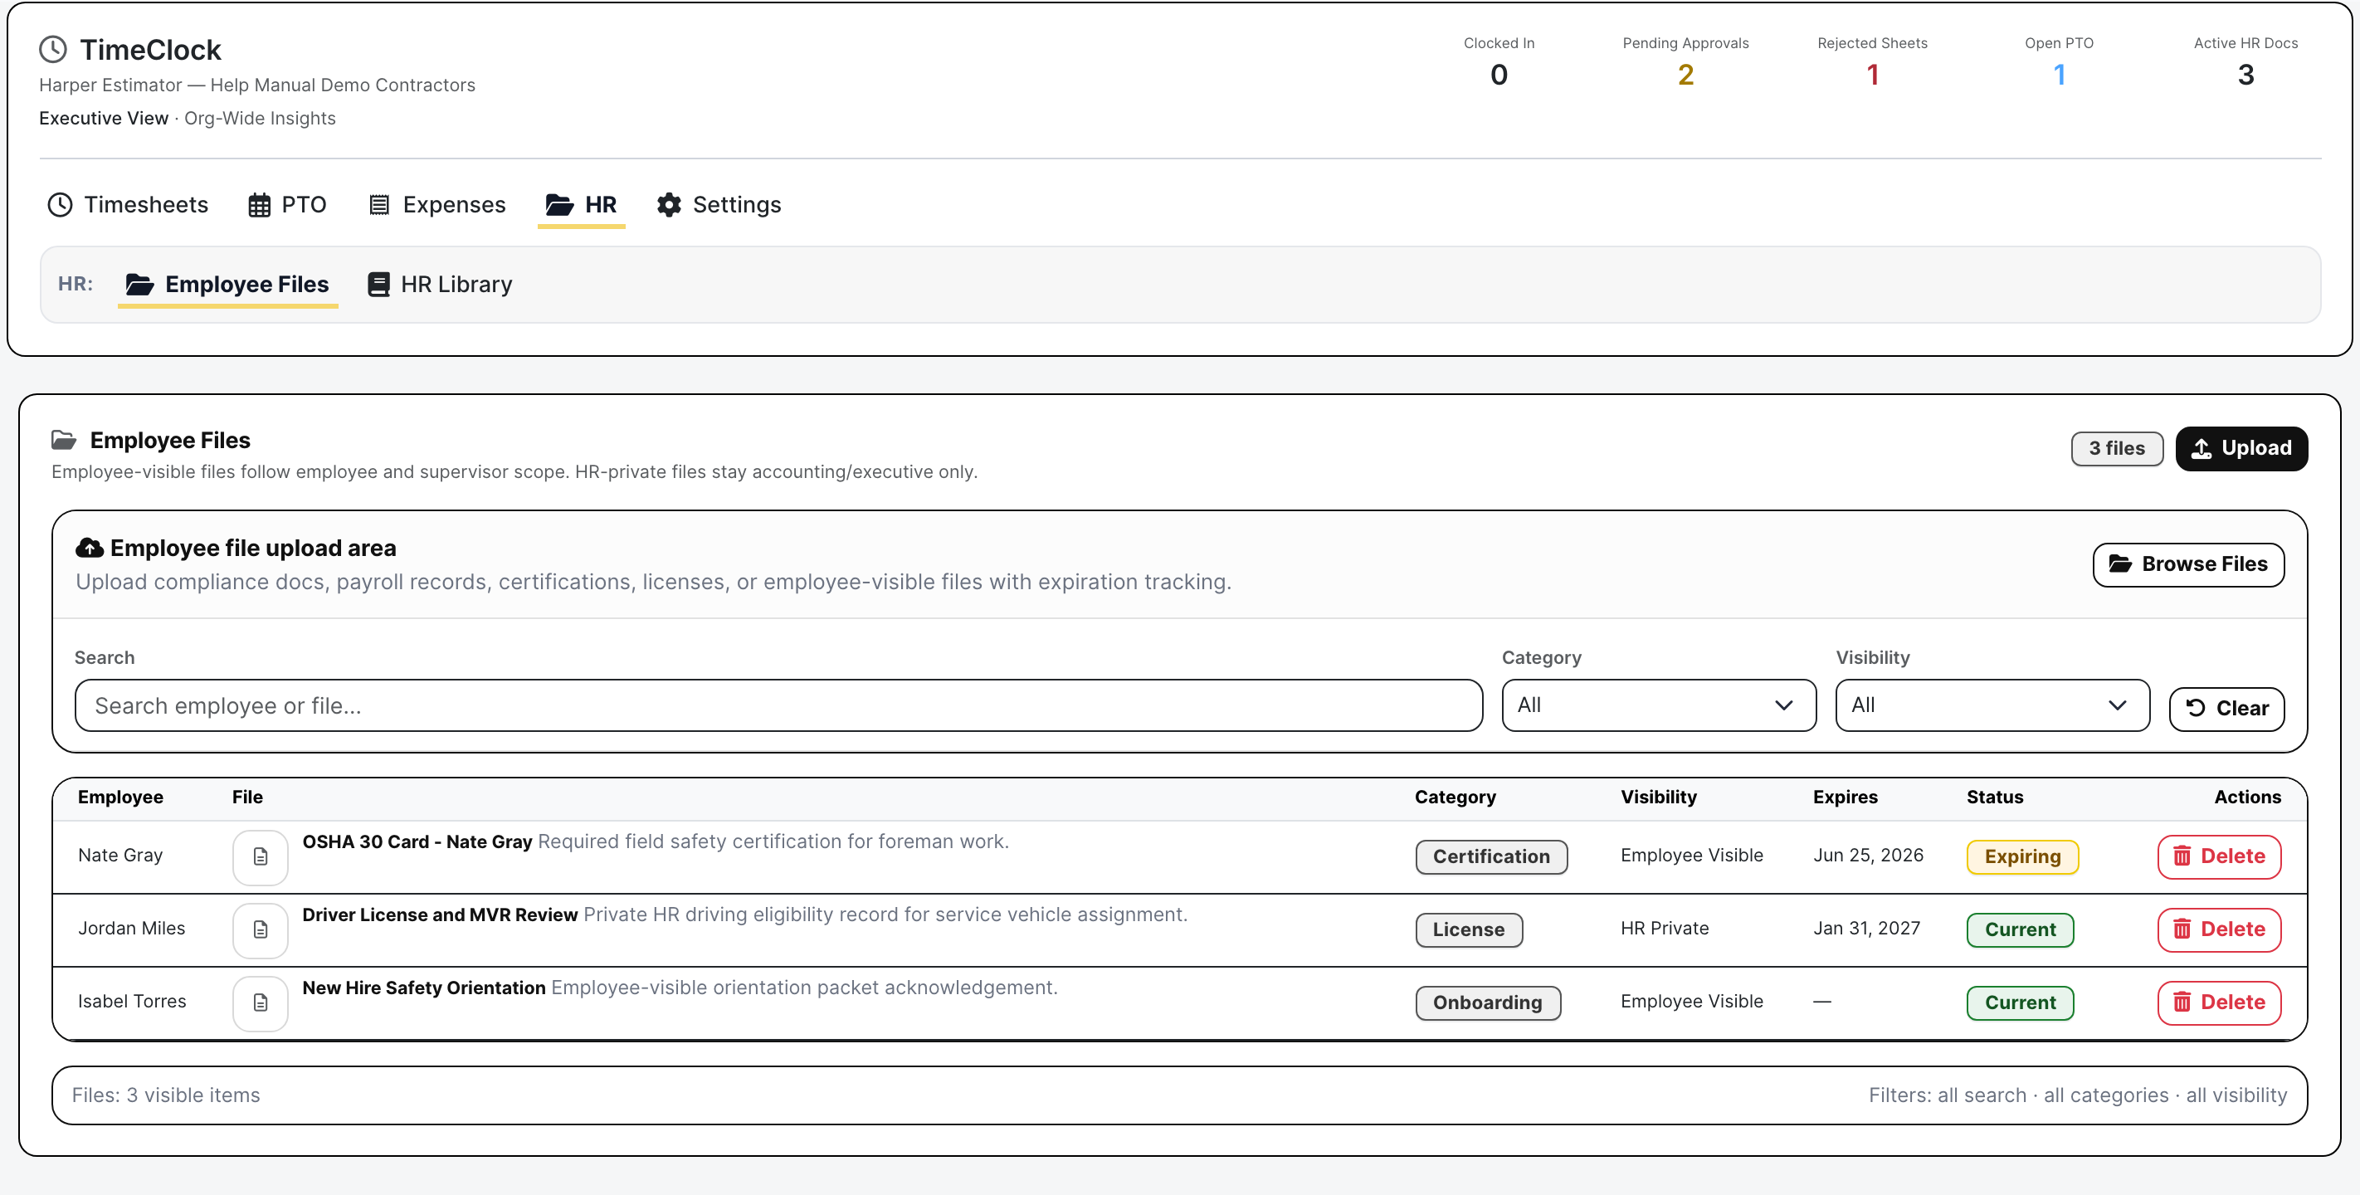This screenshot has width=2360, height=1195.
Task: Click the Expiring status badge
Action: 2022,857
